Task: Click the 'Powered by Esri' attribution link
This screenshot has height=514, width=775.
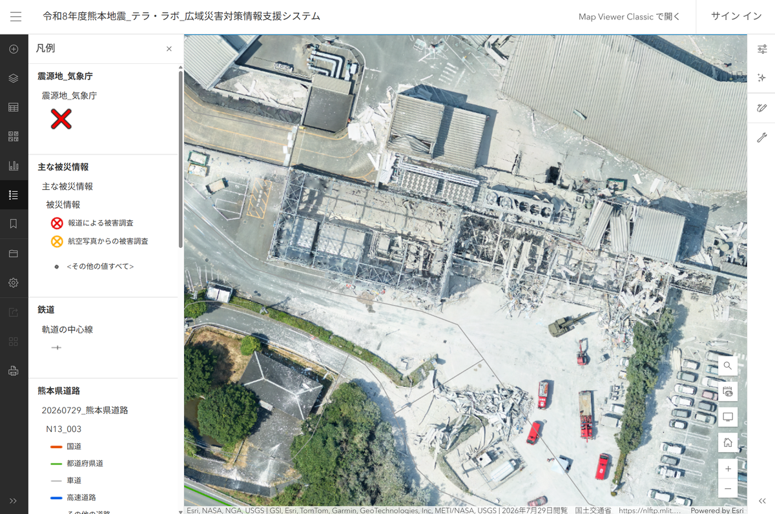Action: 717,510
